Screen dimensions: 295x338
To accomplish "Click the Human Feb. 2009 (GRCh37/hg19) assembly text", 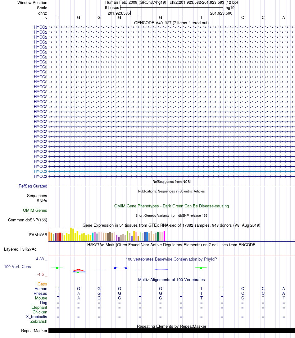I will tap(135, 2).
